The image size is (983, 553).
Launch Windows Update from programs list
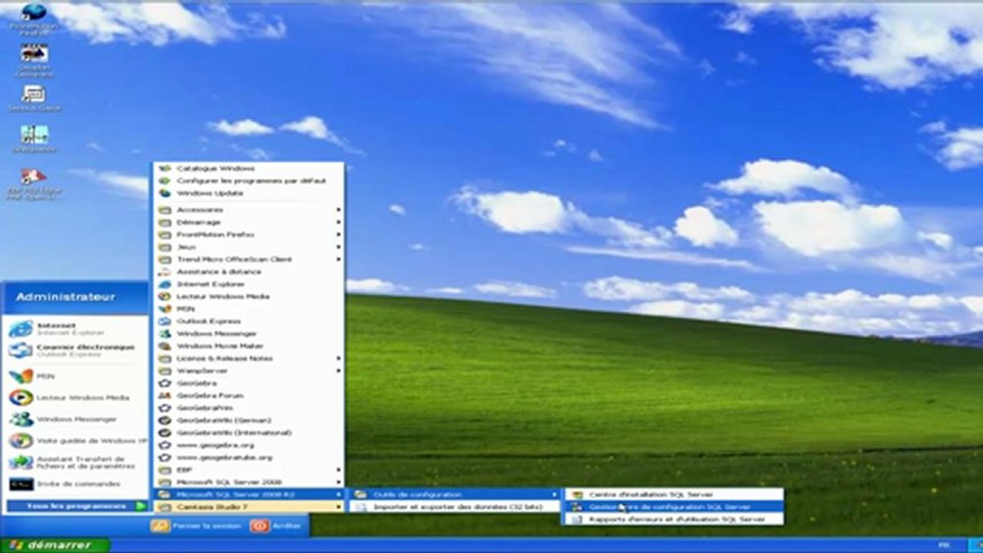coord(249,193)
